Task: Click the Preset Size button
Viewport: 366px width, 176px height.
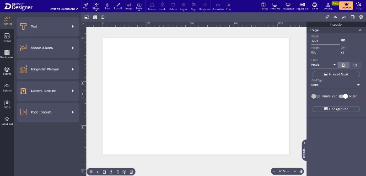Action: (336, 74)
